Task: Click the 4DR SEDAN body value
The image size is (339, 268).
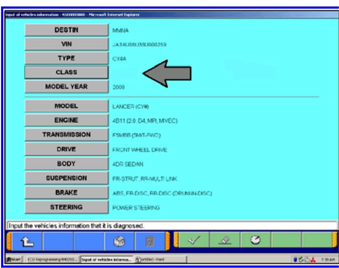Action: coord(128,164)
